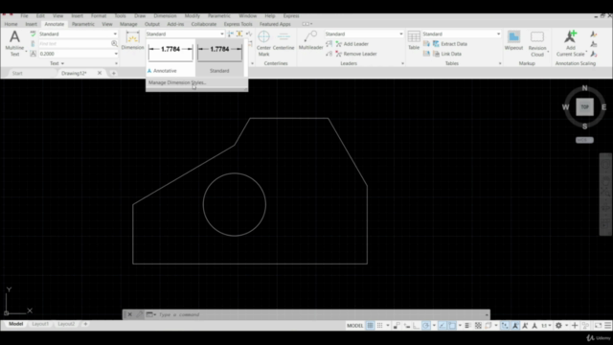
Task: Click the MODEL button in status bar
Action: pos(354,326)
